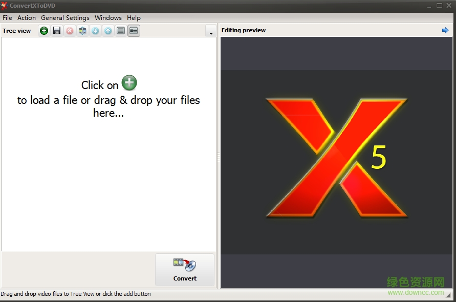Open the General Settings menu
This screenshot has height=302, width=456.
(x=65, y=17)
